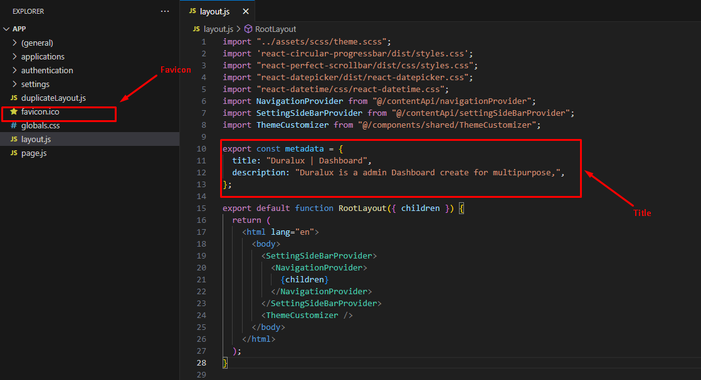This screenshot has height=380, width=701.
Task: Click the layout.js breadcrumb segment
Action: click(218, 29)
